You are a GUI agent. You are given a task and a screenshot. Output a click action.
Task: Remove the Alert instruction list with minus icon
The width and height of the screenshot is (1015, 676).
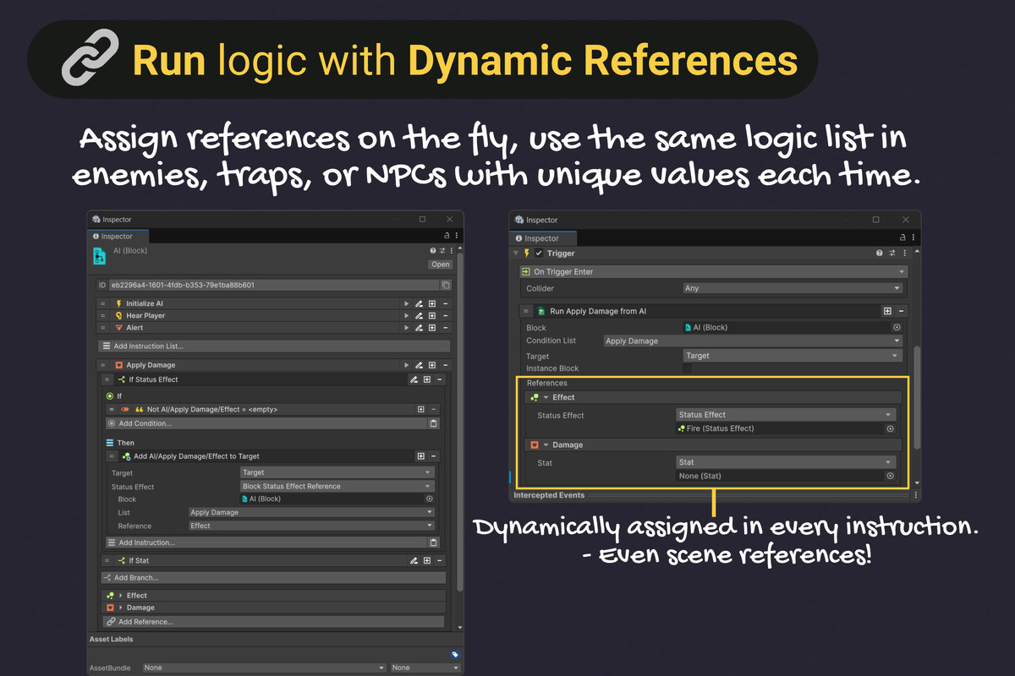click(x=445, y=328)
